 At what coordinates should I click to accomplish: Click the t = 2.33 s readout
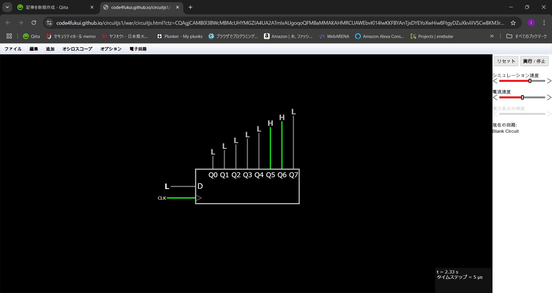pos(447,272)
